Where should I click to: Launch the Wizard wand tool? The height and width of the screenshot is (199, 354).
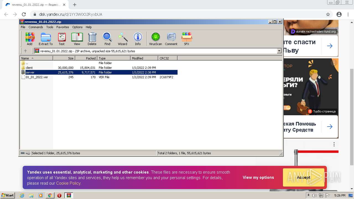[x=123, y=39]
